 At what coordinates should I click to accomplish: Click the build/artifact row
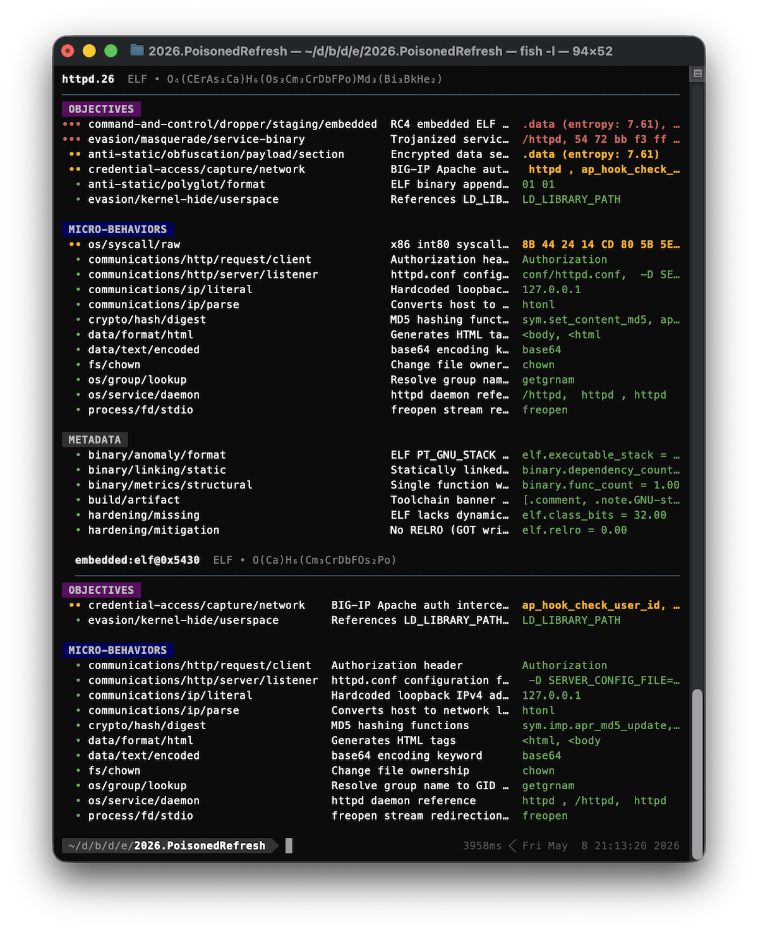[x=371, y=500]
